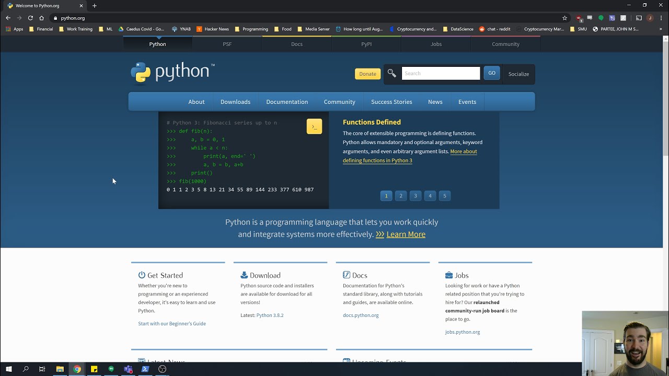Click the gray R extension icon
Viewport: 669px width, 376px height.
(x=623, y=18)
